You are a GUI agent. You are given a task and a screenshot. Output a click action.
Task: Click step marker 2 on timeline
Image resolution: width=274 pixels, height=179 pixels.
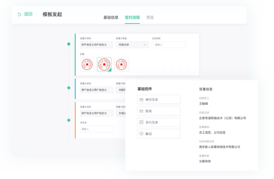pos(69,88)
